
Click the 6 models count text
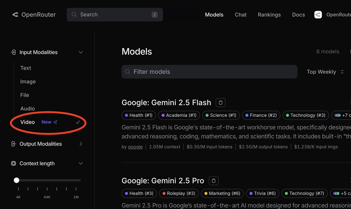coord(328,51)
